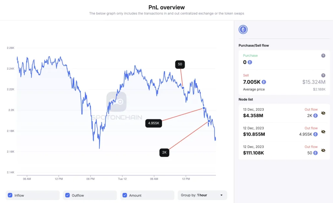Click the 50 annotation label on the chart
This screenshot has width=333, height=203.
[180, 64]
